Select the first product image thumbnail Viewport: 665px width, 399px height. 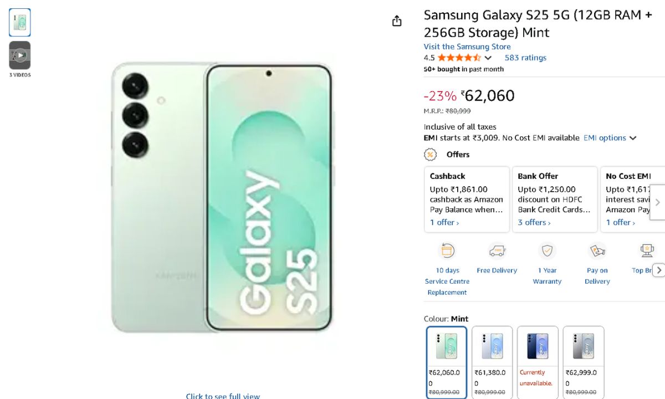(20, 23)
